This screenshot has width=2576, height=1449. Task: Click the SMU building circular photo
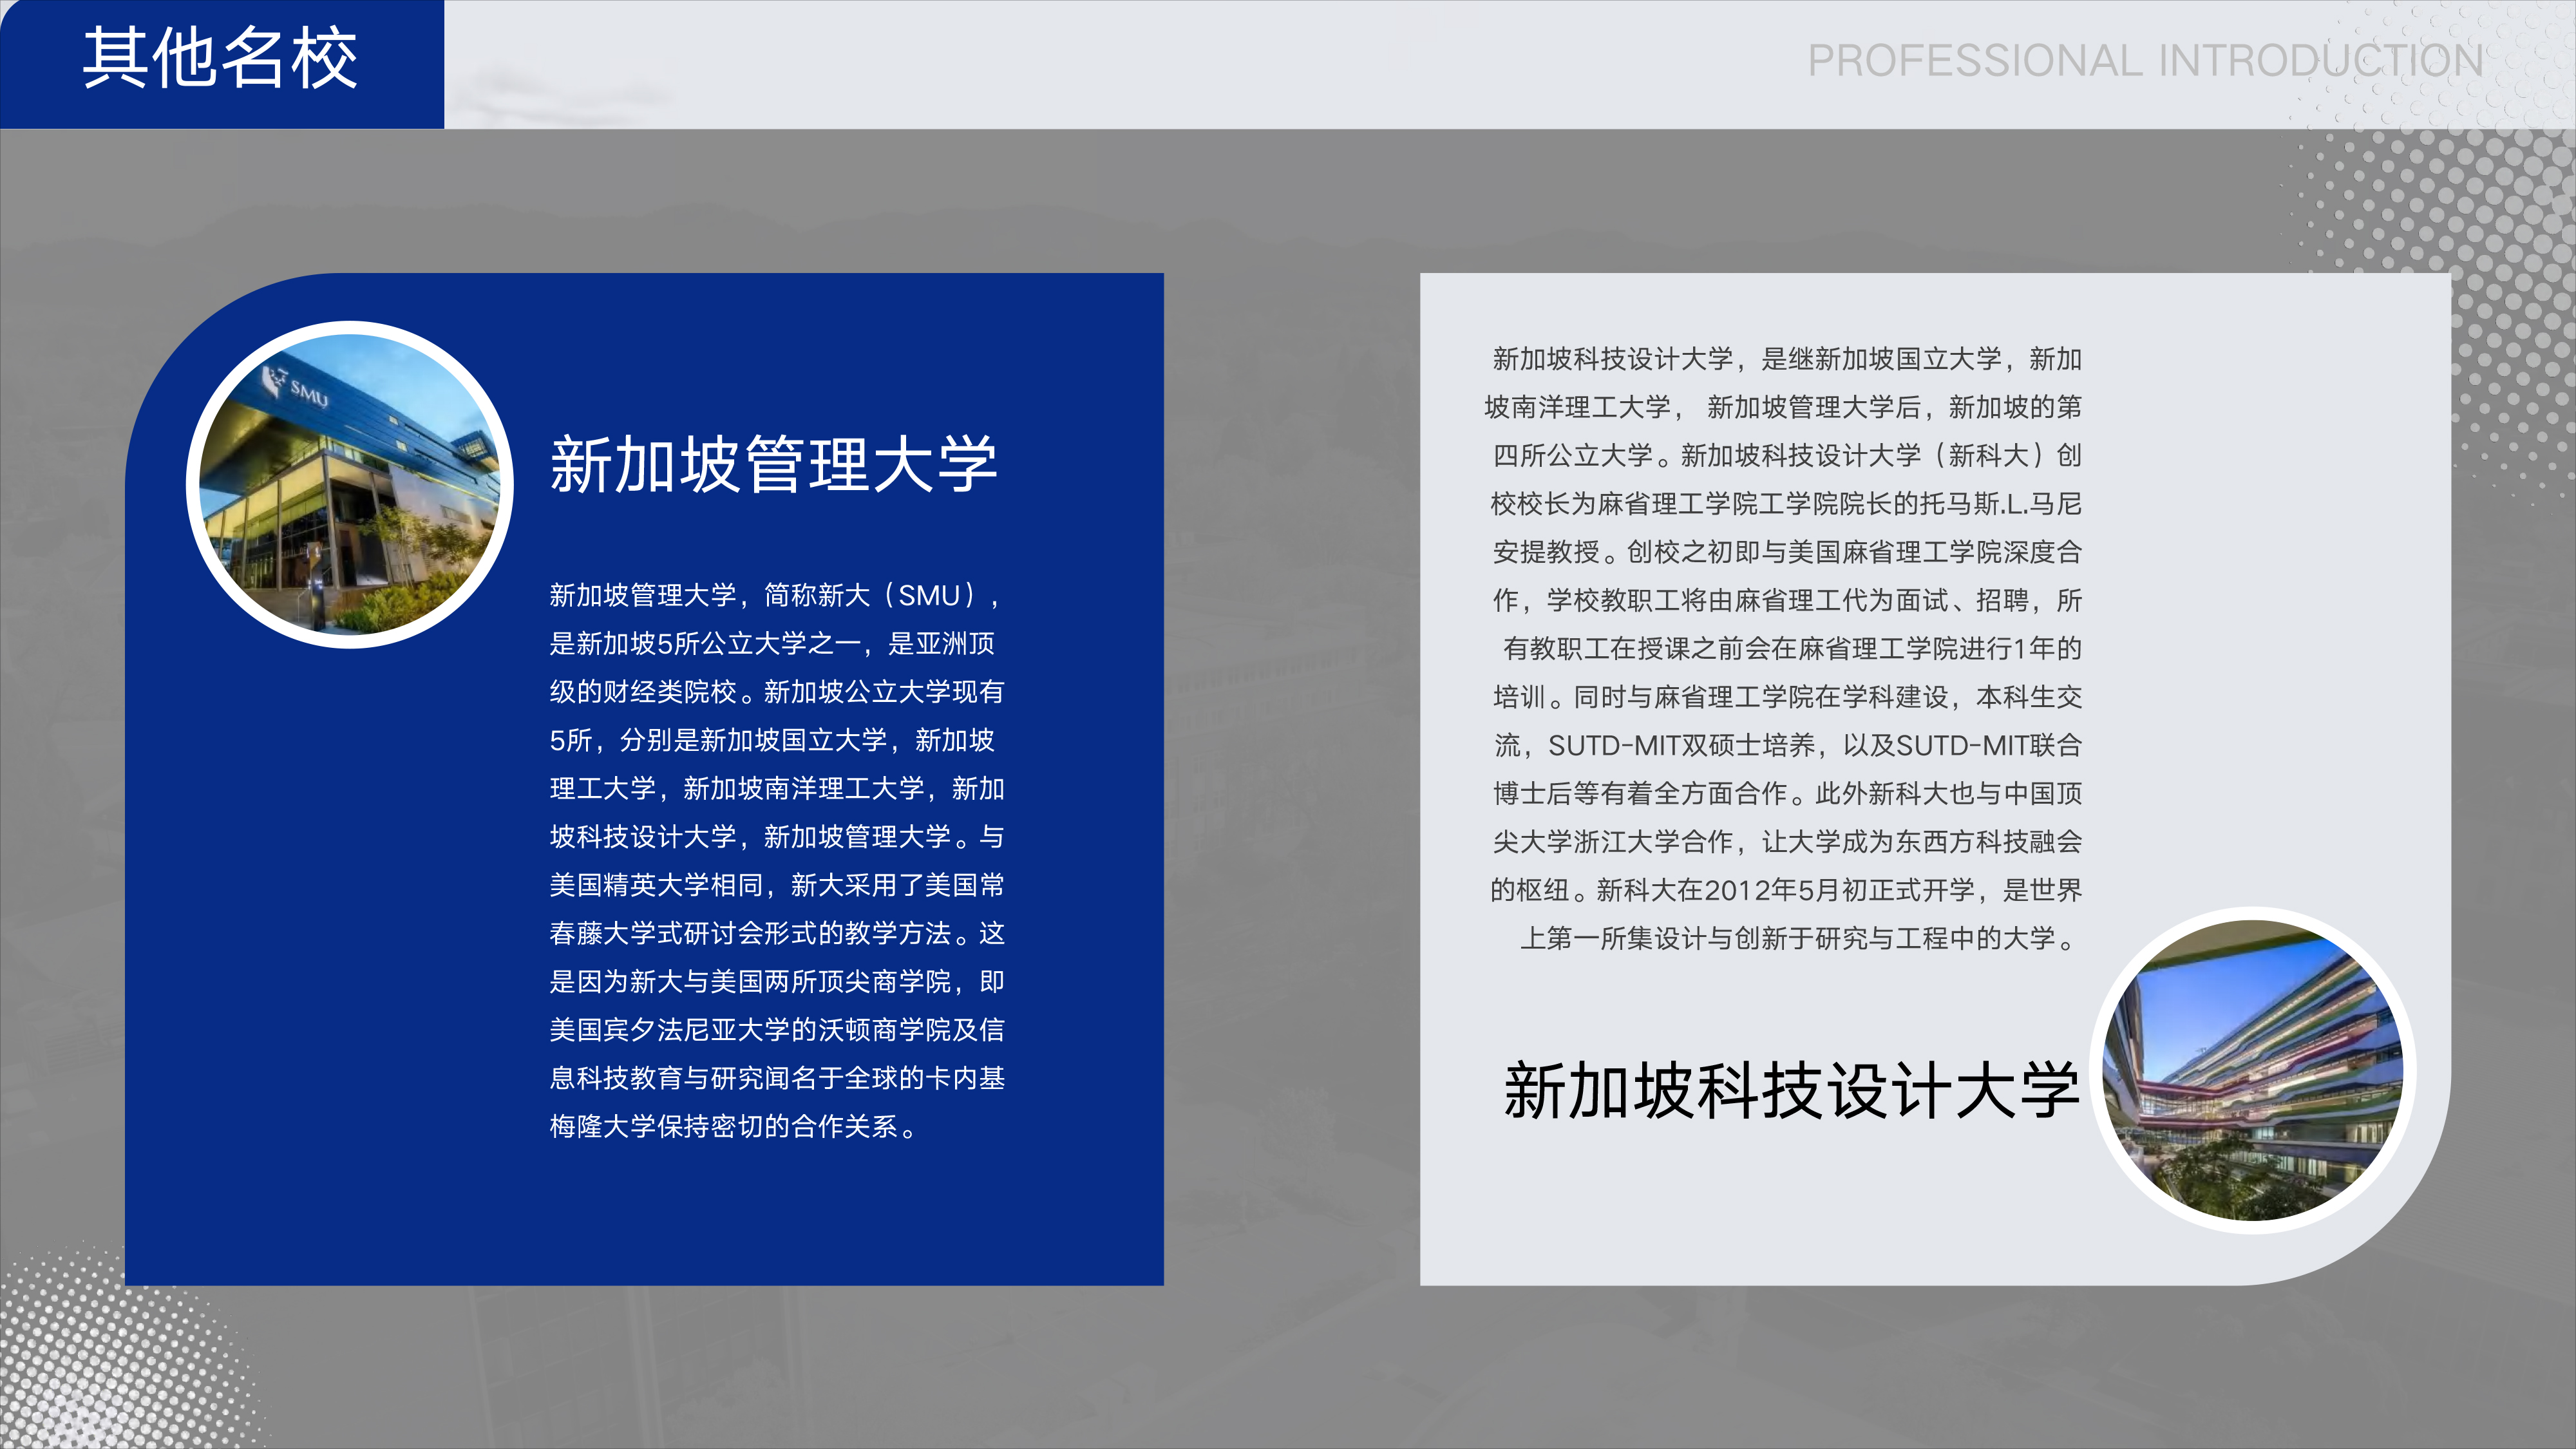[350, 485]
